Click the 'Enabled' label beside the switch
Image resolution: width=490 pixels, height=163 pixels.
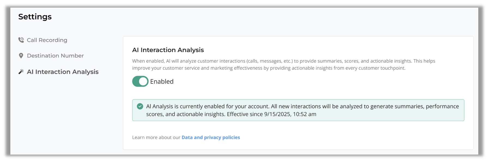tap(162, 81)
